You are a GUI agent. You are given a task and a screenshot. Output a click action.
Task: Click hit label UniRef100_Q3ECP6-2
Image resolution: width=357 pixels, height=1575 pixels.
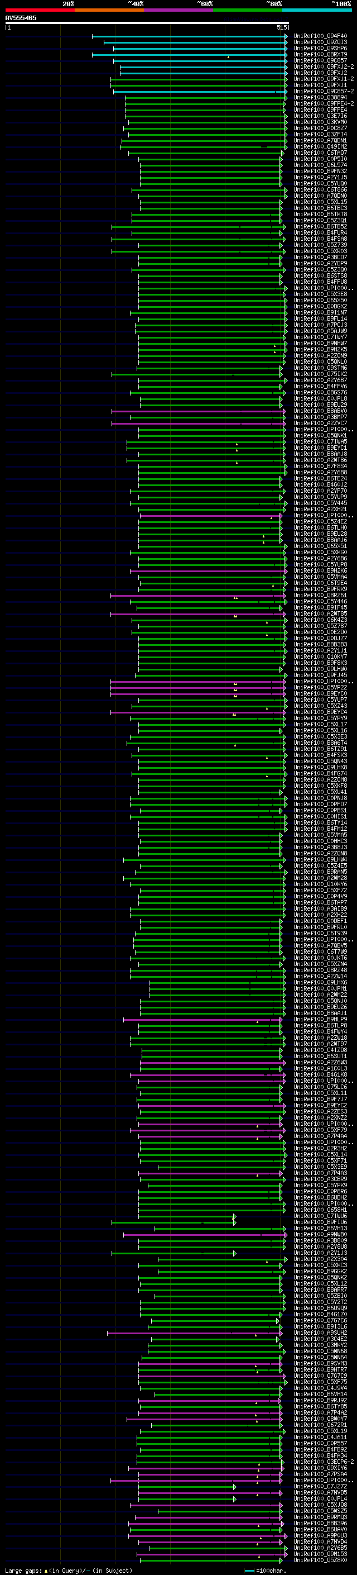click(324, 1462)
